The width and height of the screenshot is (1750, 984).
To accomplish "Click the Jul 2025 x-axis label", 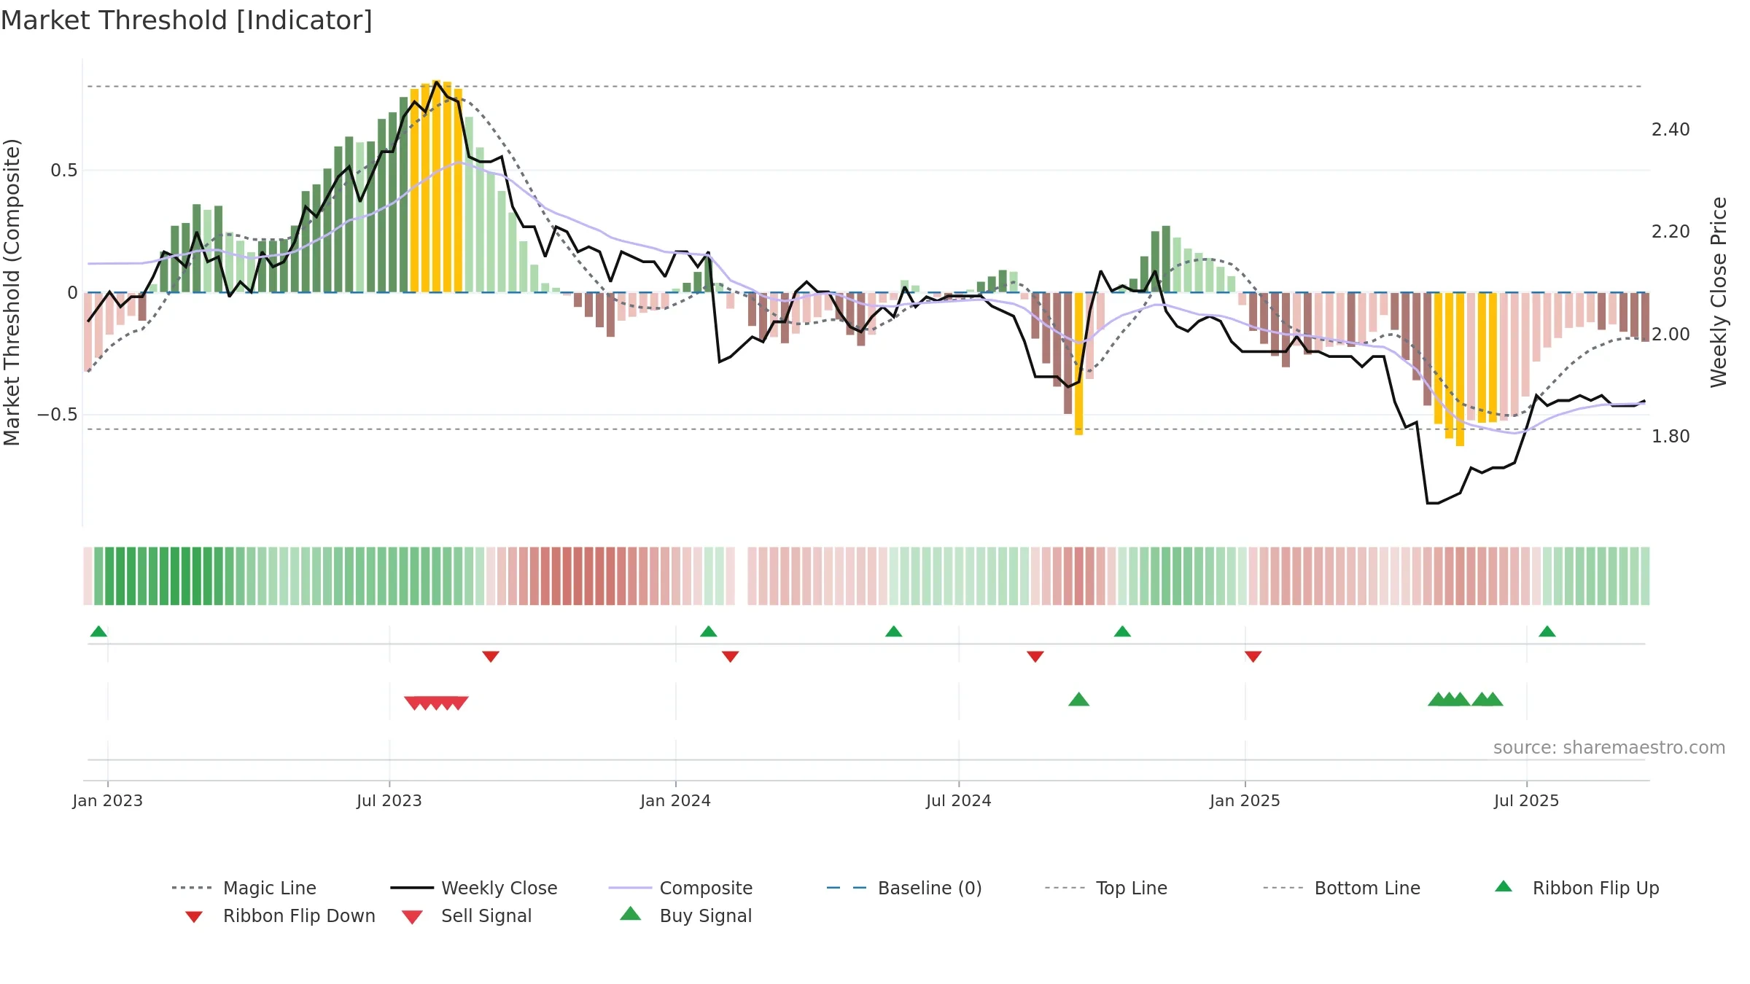I will pos(1527,801).
